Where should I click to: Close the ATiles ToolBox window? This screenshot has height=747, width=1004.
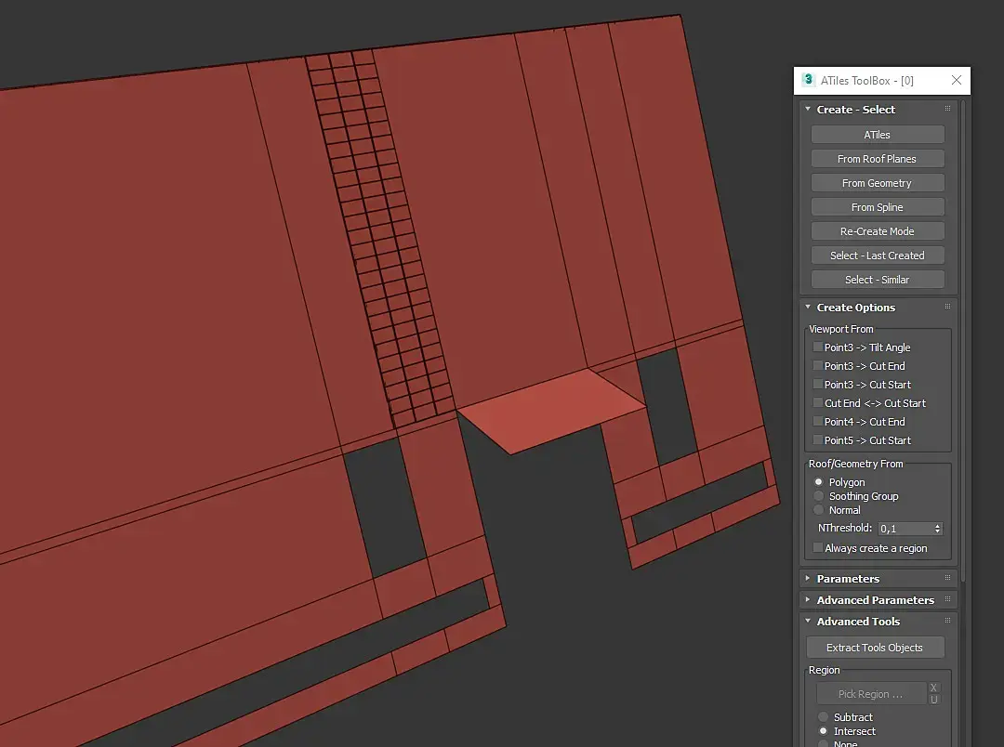(956, 81)
